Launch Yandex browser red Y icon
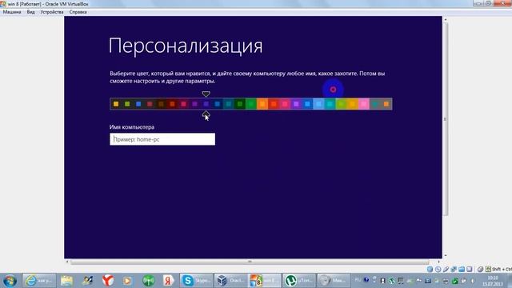512x288 pixels. point(108,281)
